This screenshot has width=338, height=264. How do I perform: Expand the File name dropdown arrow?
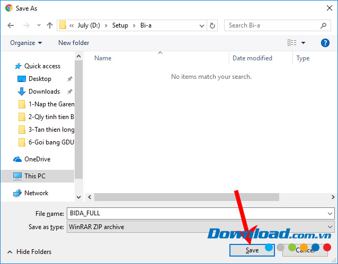[x=330, y=214]
